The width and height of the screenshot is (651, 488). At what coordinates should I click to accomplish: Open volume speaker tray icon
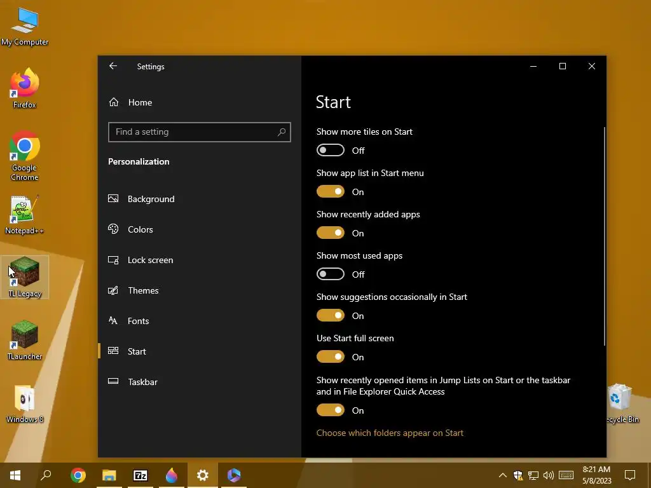click(x=549, y=475)
